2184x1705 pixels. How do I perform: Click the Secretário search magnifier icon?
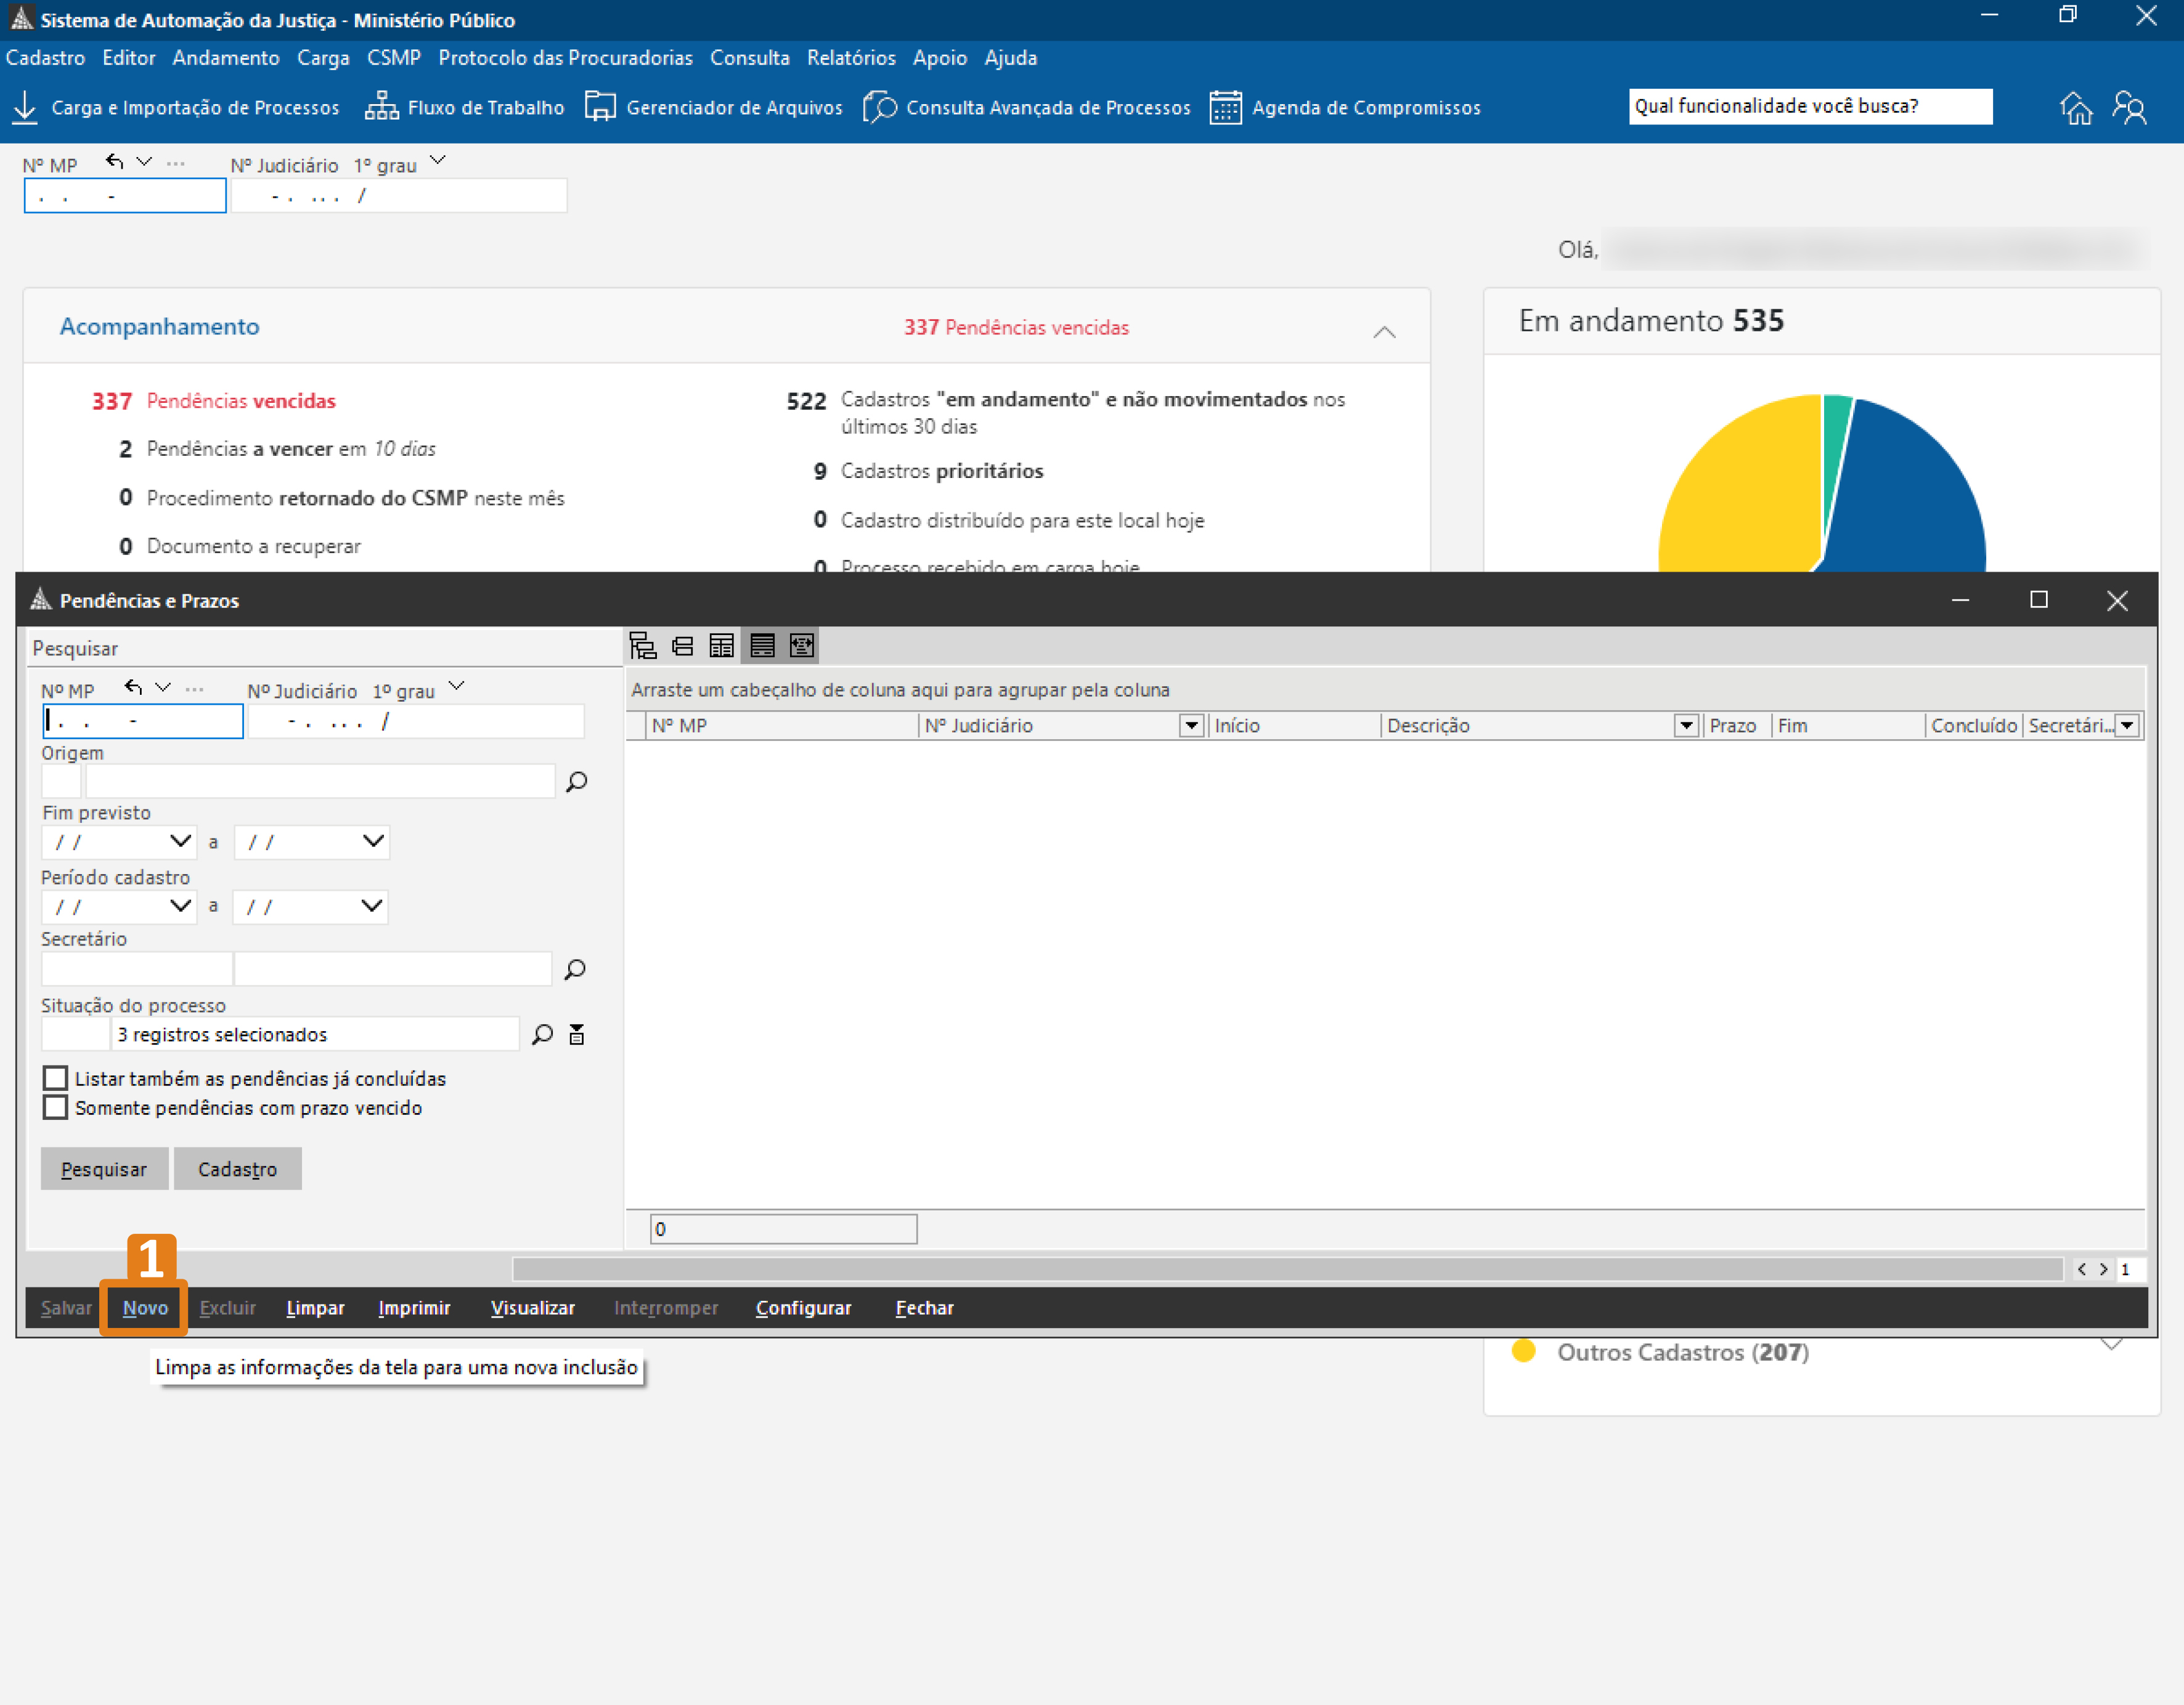pyautogui.click(x=575, y=970)
